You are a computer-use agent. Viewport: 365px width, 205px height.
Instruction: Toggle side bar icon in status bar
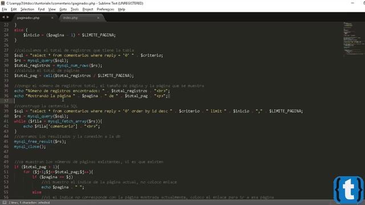pos(4,203)
